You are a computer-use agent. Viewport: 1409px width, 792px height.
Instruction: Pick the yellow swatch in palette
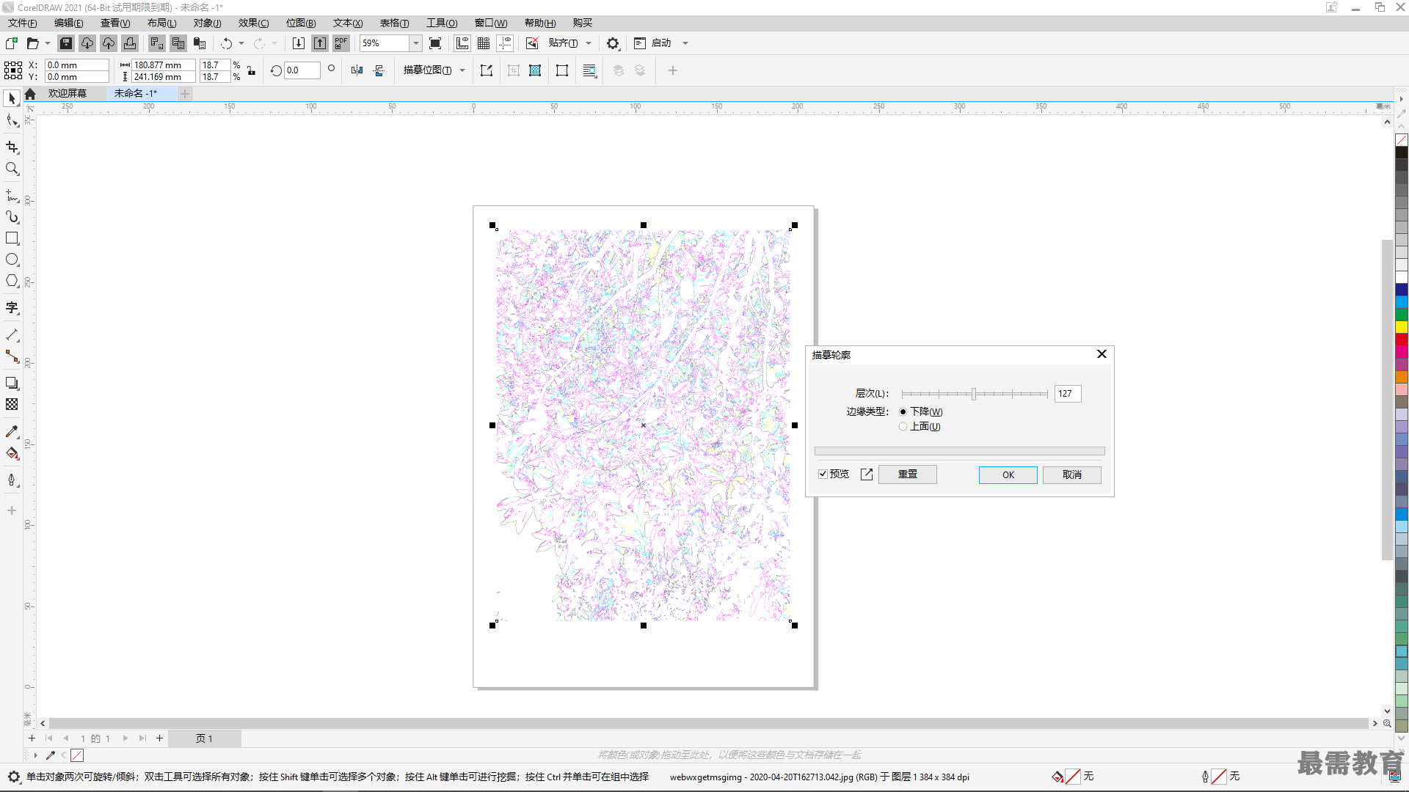(1402, 327)
